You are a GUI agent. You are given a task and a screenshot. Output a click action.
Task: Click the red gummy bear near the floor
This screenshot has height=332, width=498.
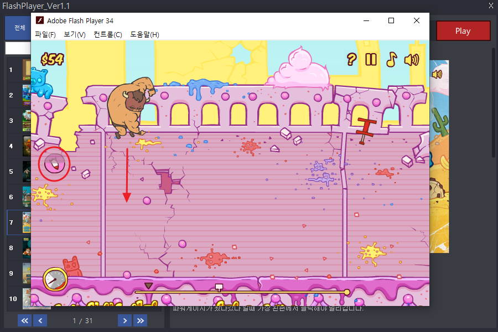click(x=72, y=267)
